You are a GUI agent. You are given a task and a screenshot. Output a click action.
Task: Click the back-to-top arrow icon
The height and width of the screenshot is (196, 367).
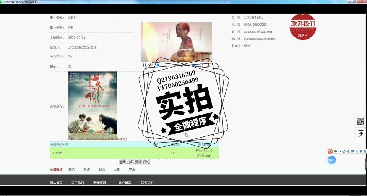point(361,134)
